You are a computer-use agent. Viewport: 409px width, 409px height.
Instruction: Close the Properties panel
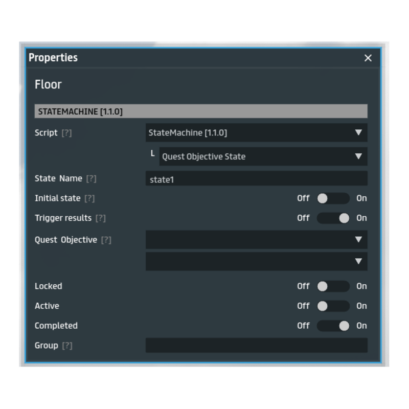click(368, 58)
